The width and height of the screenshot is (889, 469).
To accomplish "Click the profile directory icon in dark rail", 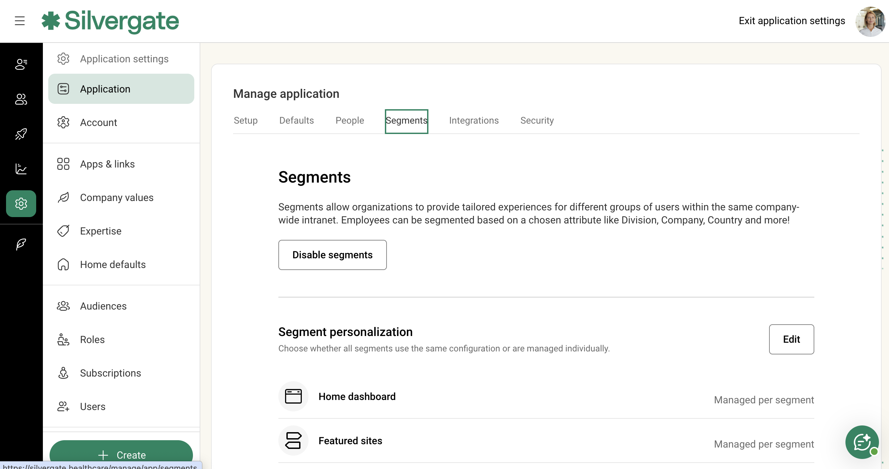I will (x=21, y=64).
